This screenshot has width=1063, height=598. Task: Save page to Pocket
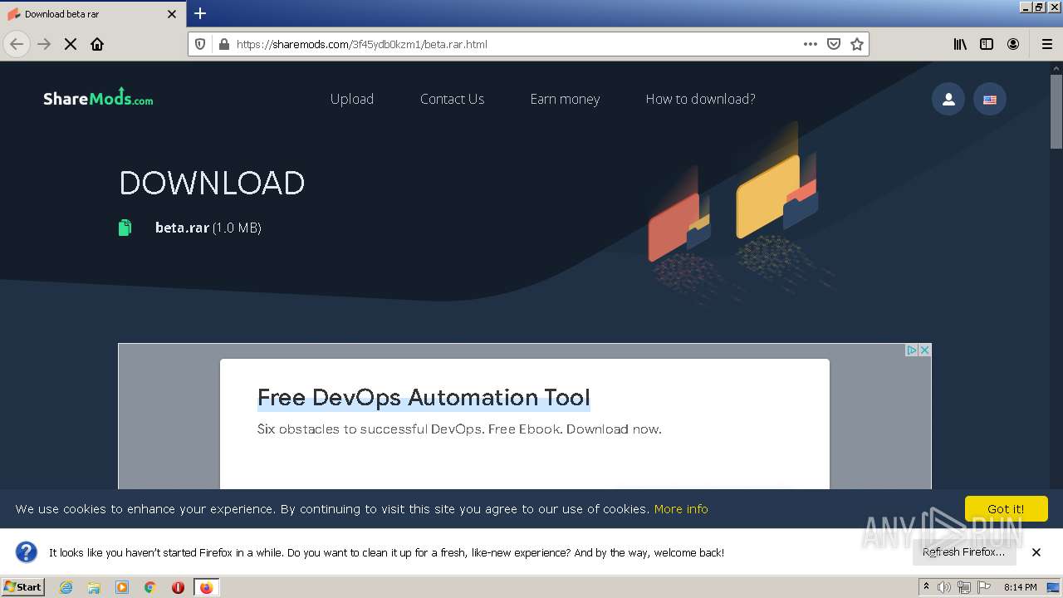(x=834, y=44)
